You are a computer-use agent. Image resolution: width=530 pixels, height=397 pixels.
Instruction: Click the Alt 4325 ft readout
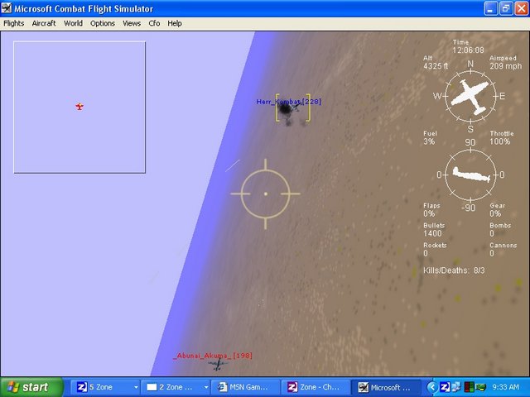(x=436, y=63)
